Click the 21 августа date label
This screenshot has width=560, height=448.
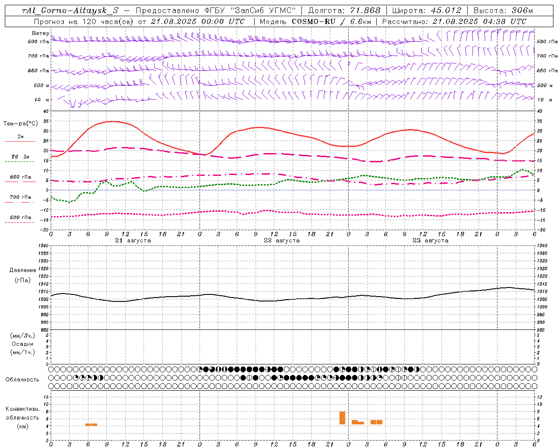point(133,241)
